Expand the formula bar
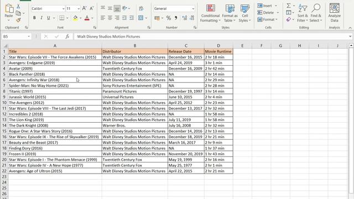Screen dimensions: 354x199 coord(350,36)
